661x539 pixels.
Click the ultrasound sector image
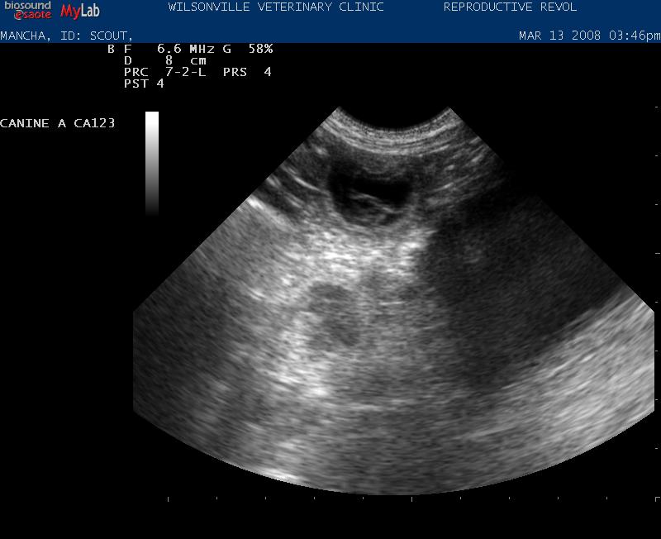point(394,301)
